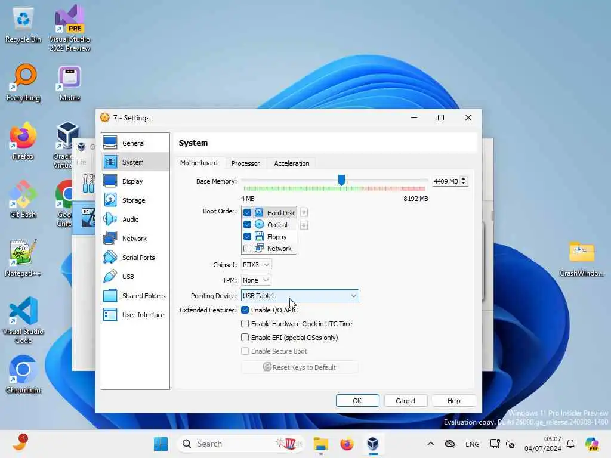The image size is (611, 458).
Task: Switch to VirtualBox taskbar icon
Action: point(373,444)
